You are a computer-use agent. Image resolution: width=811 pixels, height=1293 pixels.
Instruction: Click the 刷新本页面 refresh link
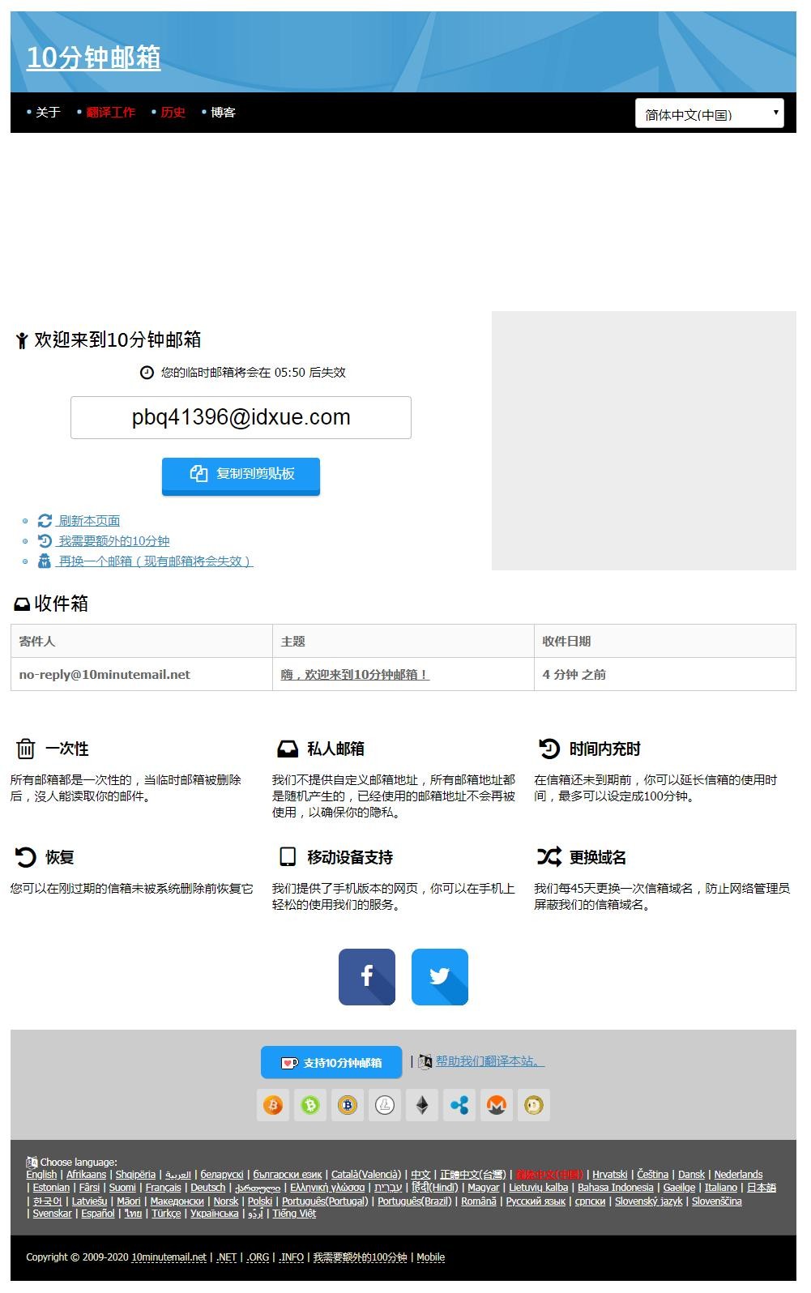pyautogui.click(x=89, y=521)
